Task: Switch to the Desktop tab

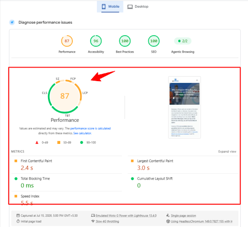Action: (x=138, y=7)
